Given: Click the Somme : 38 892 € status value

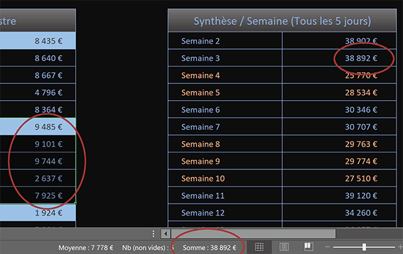Looking at the screenshot, I should [210, 248].
